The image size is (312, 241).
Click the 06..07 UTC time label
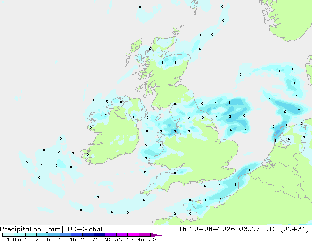258,229
